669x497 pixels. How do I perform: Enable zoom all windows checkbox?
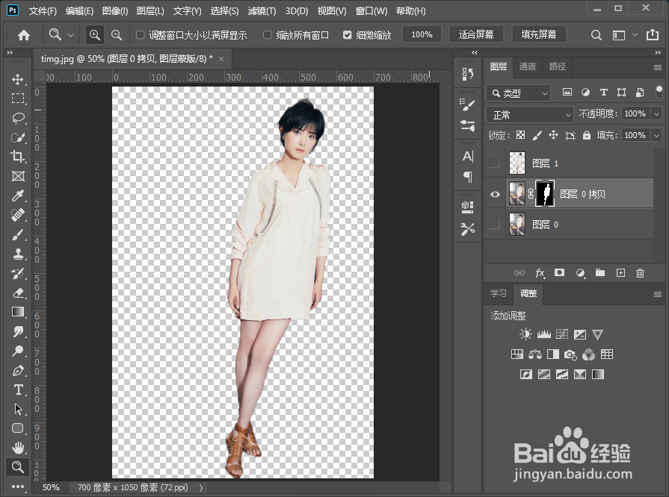pos(267,35)
